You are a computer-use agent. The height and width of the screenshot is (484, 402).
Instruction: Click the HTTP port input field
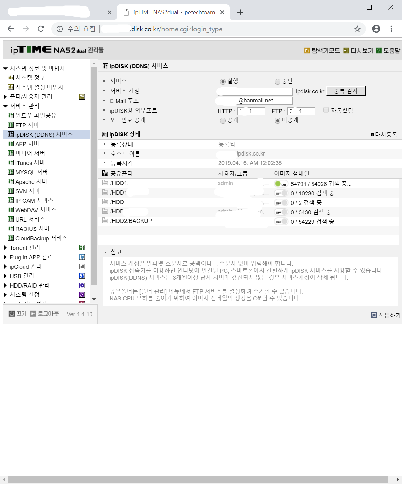251,111
